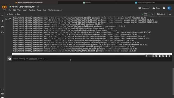Open the Insert menu
This screenshot has height=98, width=174.
click(25, 10)
